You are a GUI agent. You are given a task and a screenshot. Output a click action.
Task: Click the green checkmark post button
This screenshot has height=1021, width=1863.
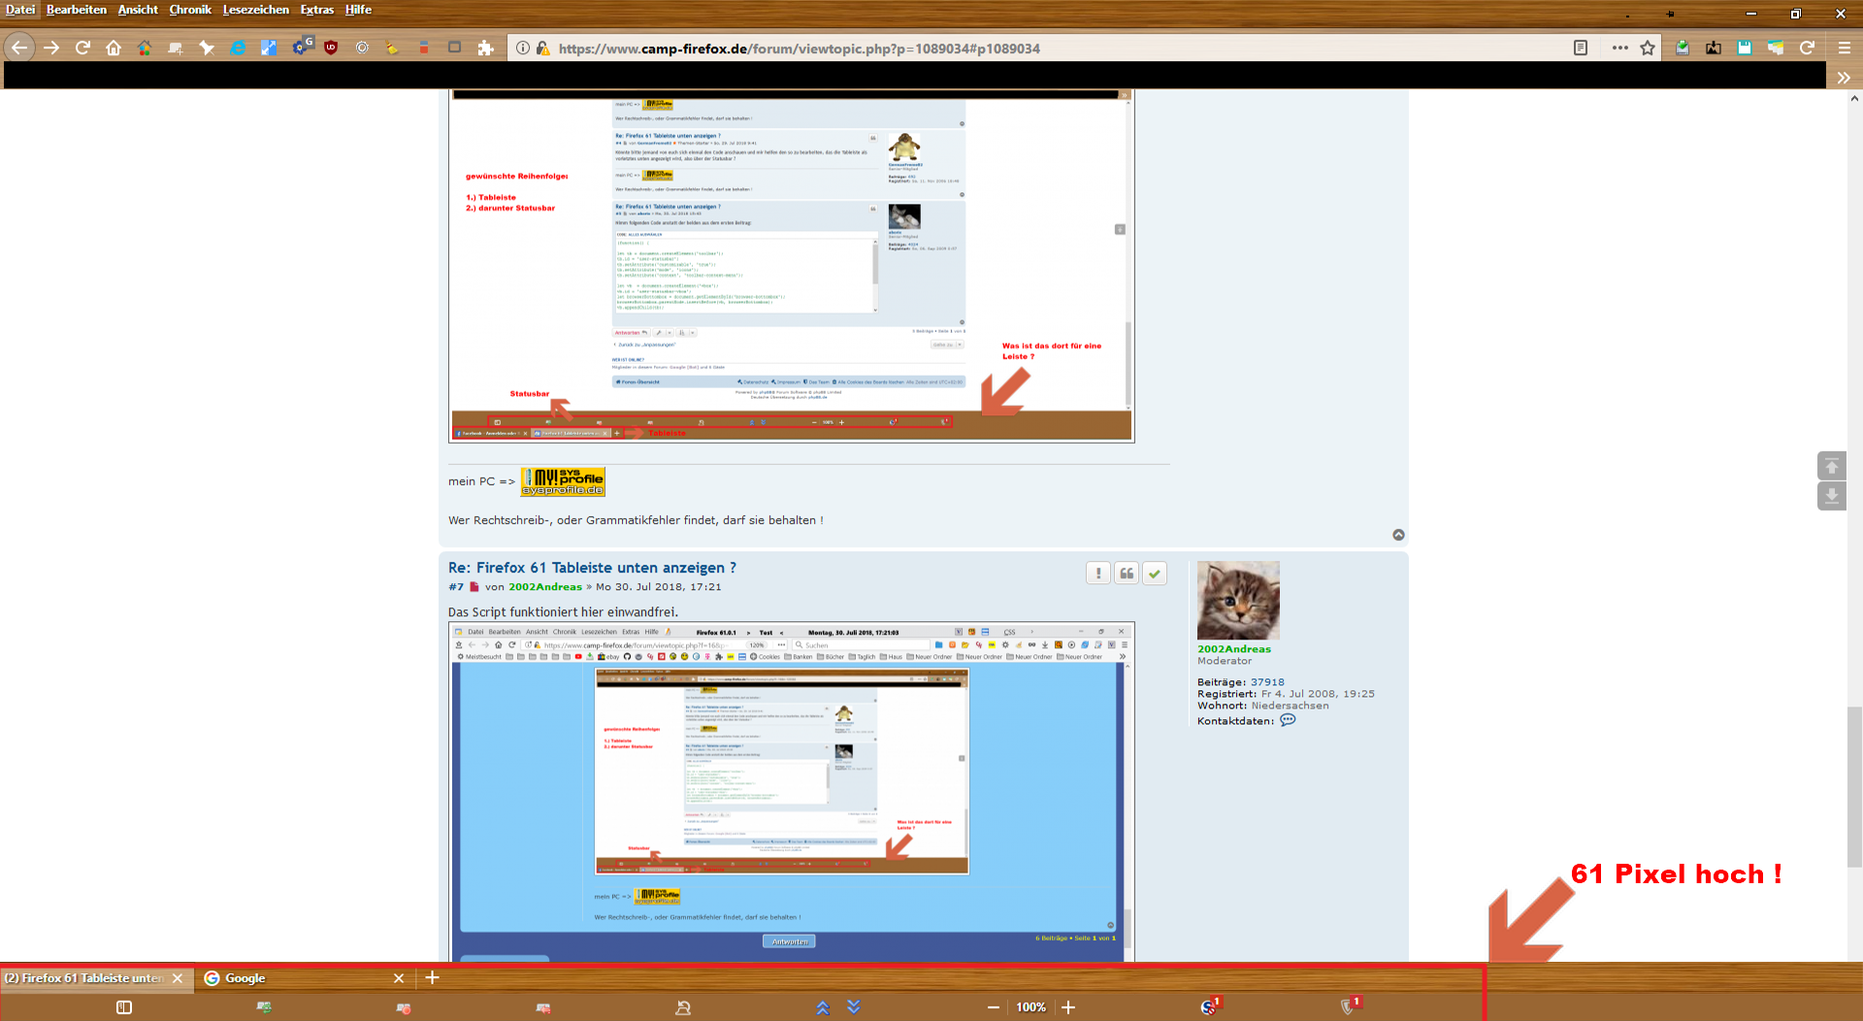point(1155,574)
